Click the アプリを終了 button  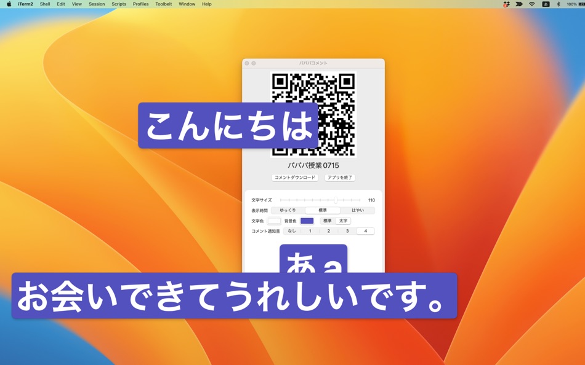pos(340,178)
